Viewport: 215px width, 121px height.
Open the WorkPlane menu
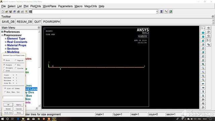click(49, 6)
